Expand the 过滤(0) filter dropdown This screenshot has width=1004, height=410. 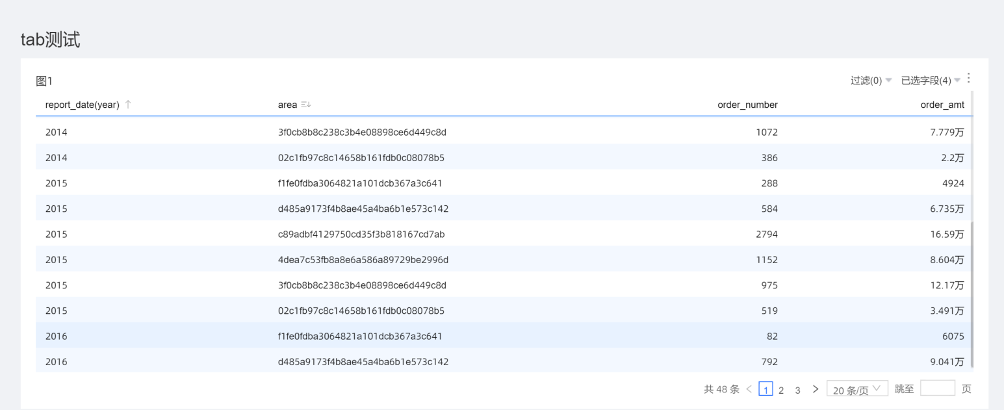pyautogui.click(x=871, y=81)
